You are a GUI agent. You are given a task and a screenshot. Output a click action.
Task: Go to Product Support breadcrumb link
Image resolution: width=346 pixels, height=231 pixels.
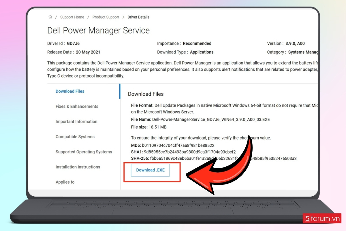coord(106,17)
